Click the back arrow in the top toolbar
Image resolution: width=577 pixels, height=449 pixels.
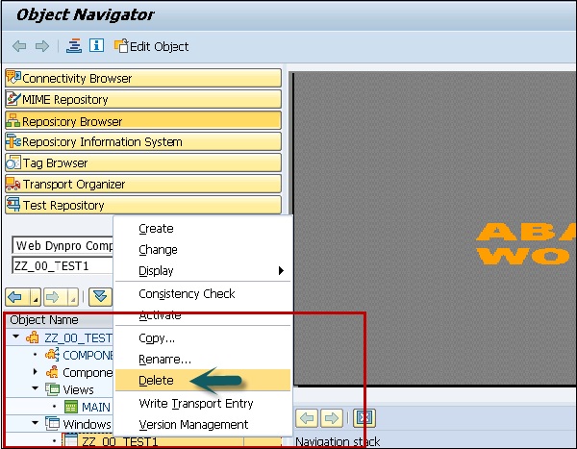tap(18, 46)
